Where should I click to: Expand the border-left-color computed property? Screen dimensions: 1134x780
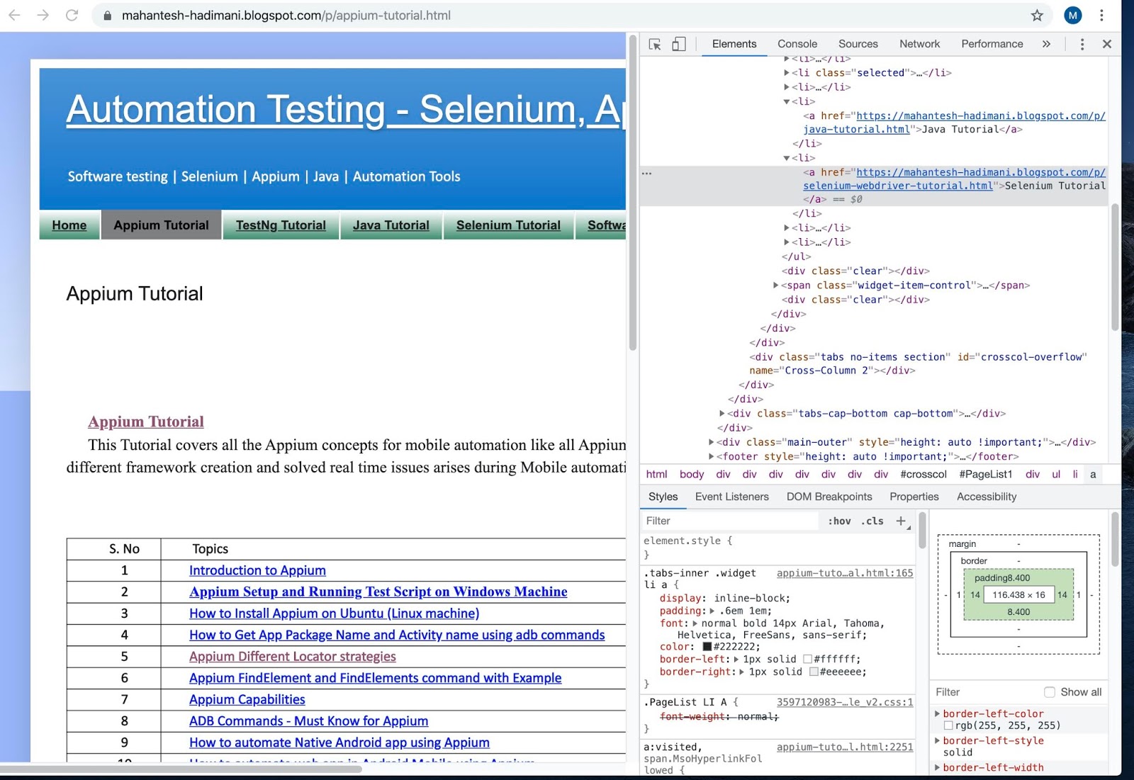[x=938, y=714]
